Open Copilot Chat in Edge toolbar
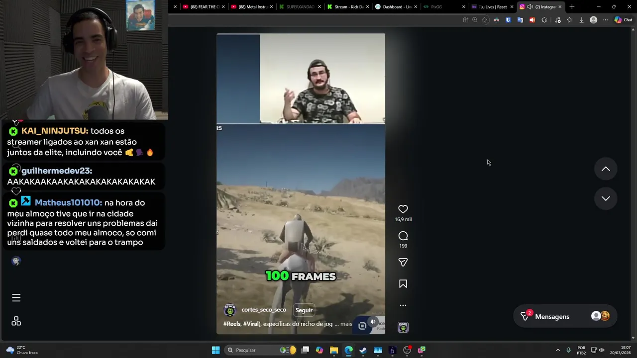637x358 pixels. coord(623,20)
